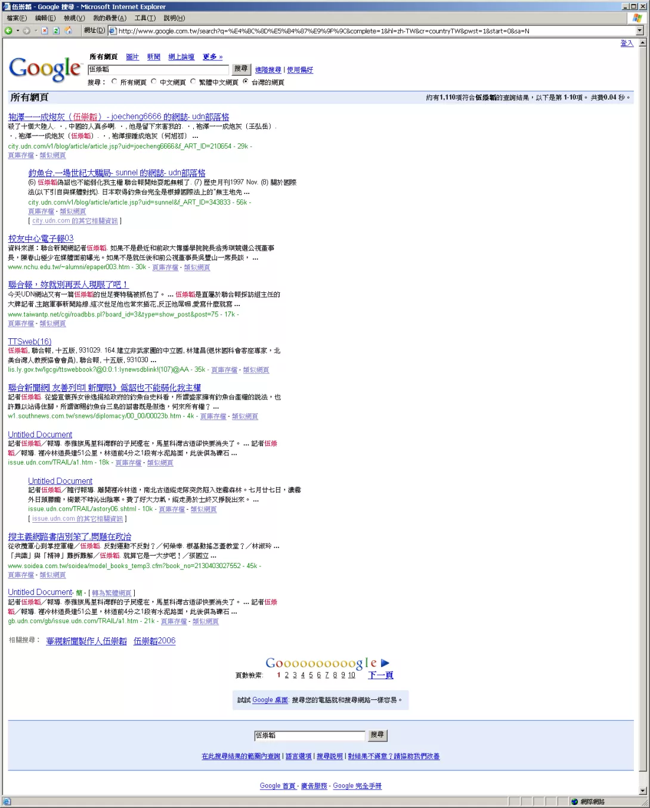Click the Google logo image
The width and height of the screenshot is (650, 808).
45,69
